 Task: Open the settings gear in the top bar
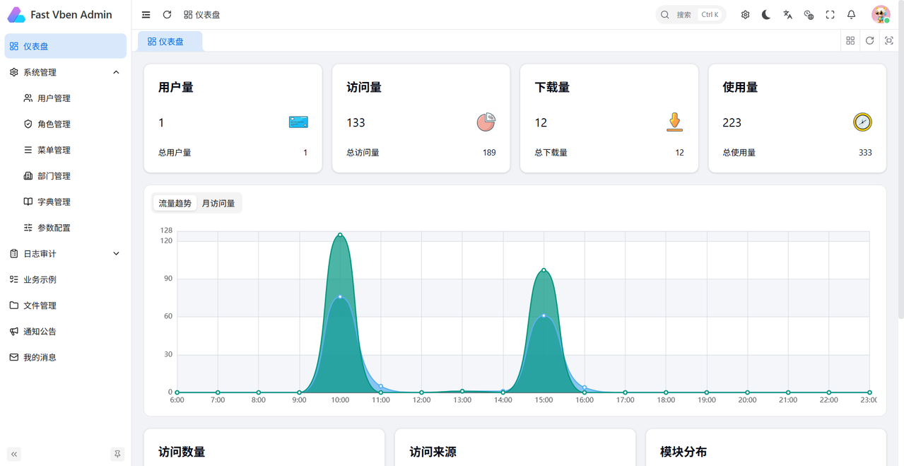click(745, 14)
